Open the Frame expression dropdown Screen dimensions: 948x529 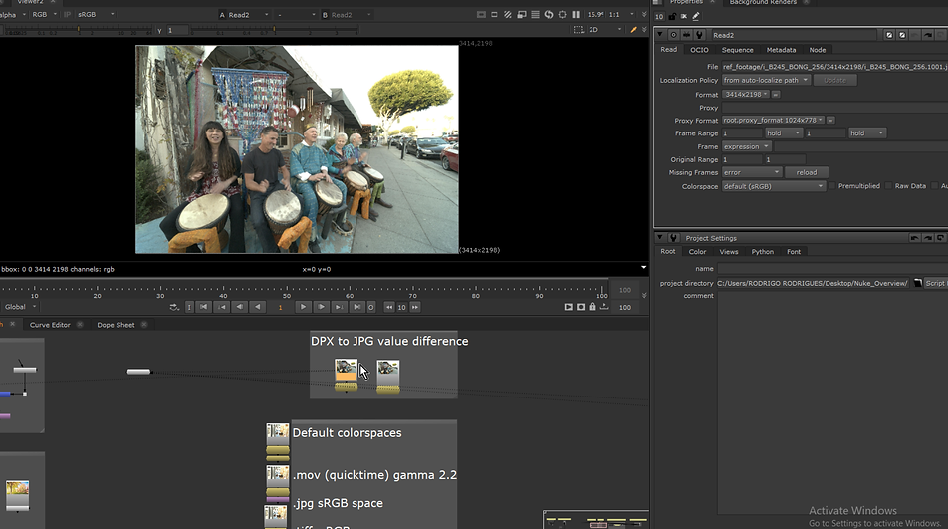(x=746, y=146)
